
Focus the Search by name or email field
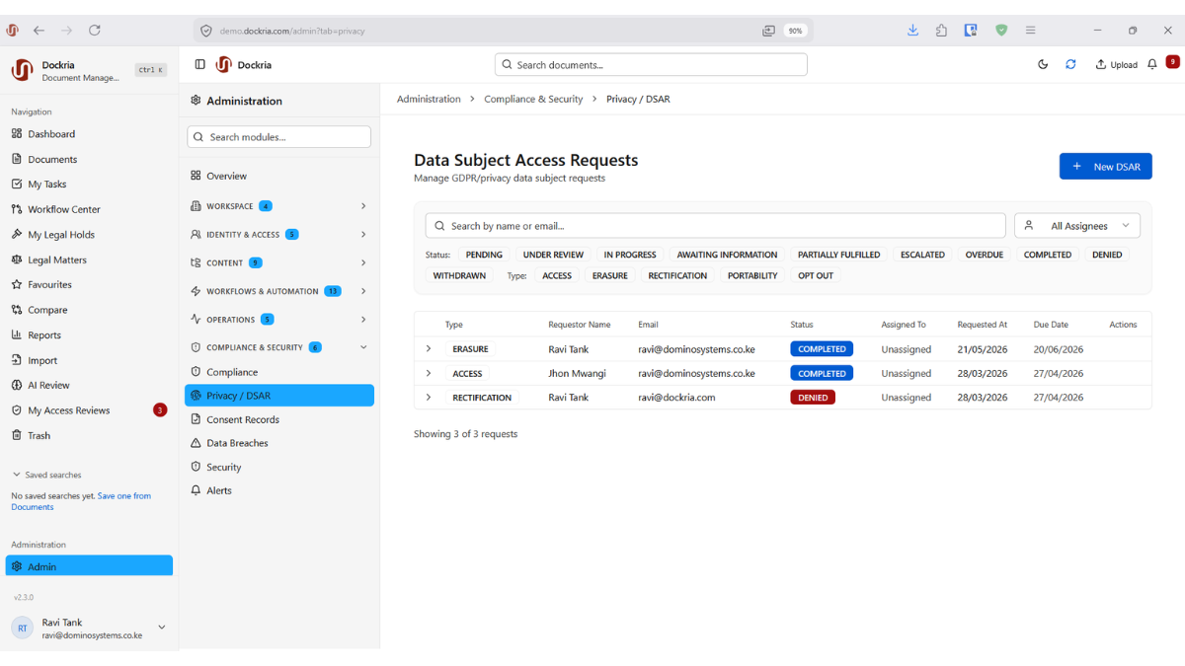[x=715, y=226]
